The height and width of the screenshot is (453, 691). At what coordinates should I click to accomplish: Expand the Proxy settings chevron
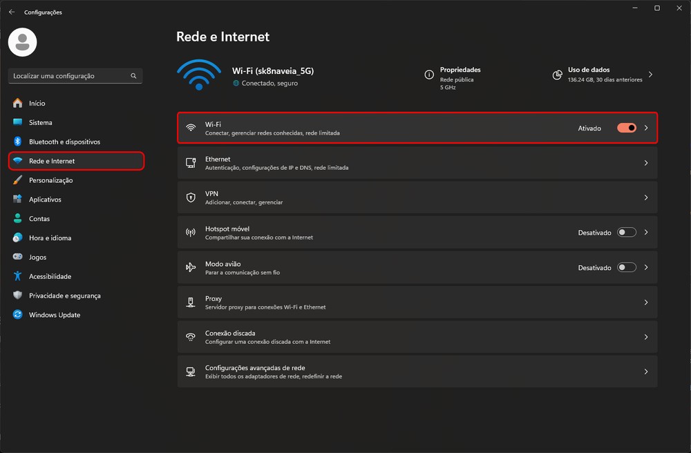[x=646, y=302]
